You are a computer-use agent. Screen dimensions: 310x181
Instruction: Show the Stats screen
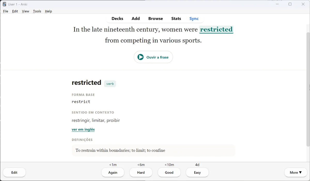pos(176,19)
